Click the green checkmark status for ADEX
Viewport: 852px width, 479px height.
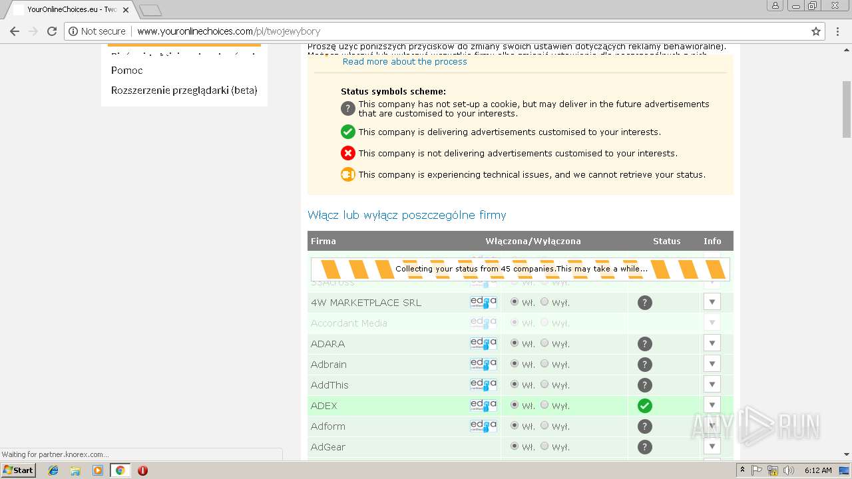tap(644, 406)
